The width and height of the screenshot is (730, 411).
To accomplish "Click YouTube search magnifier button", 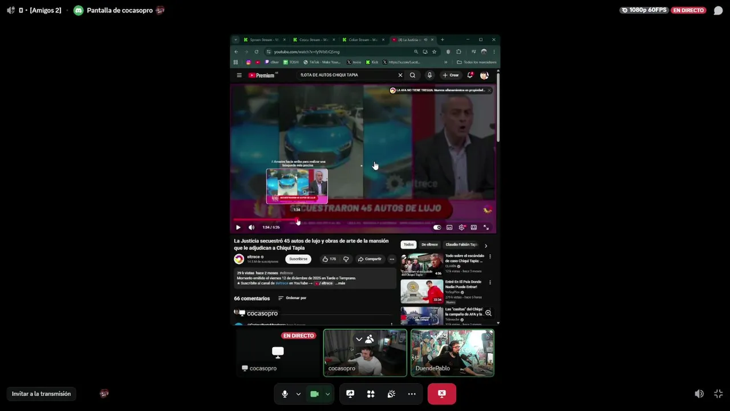I will click(x=412, y=75).
